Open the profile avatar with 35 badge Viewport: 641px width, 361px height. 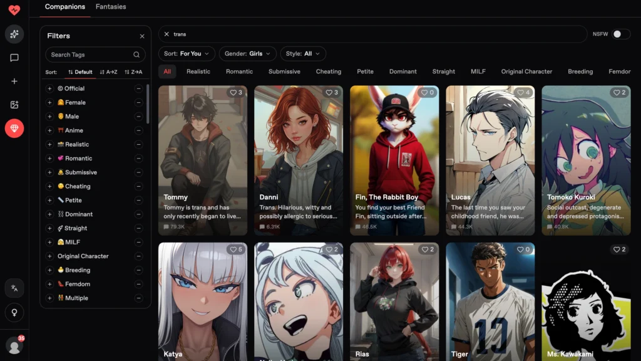point(15,346)
